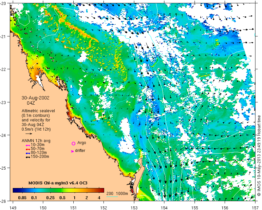Screen dimensions: 262x210
Task: Click the latitude axis label -24
Action: 3,135
